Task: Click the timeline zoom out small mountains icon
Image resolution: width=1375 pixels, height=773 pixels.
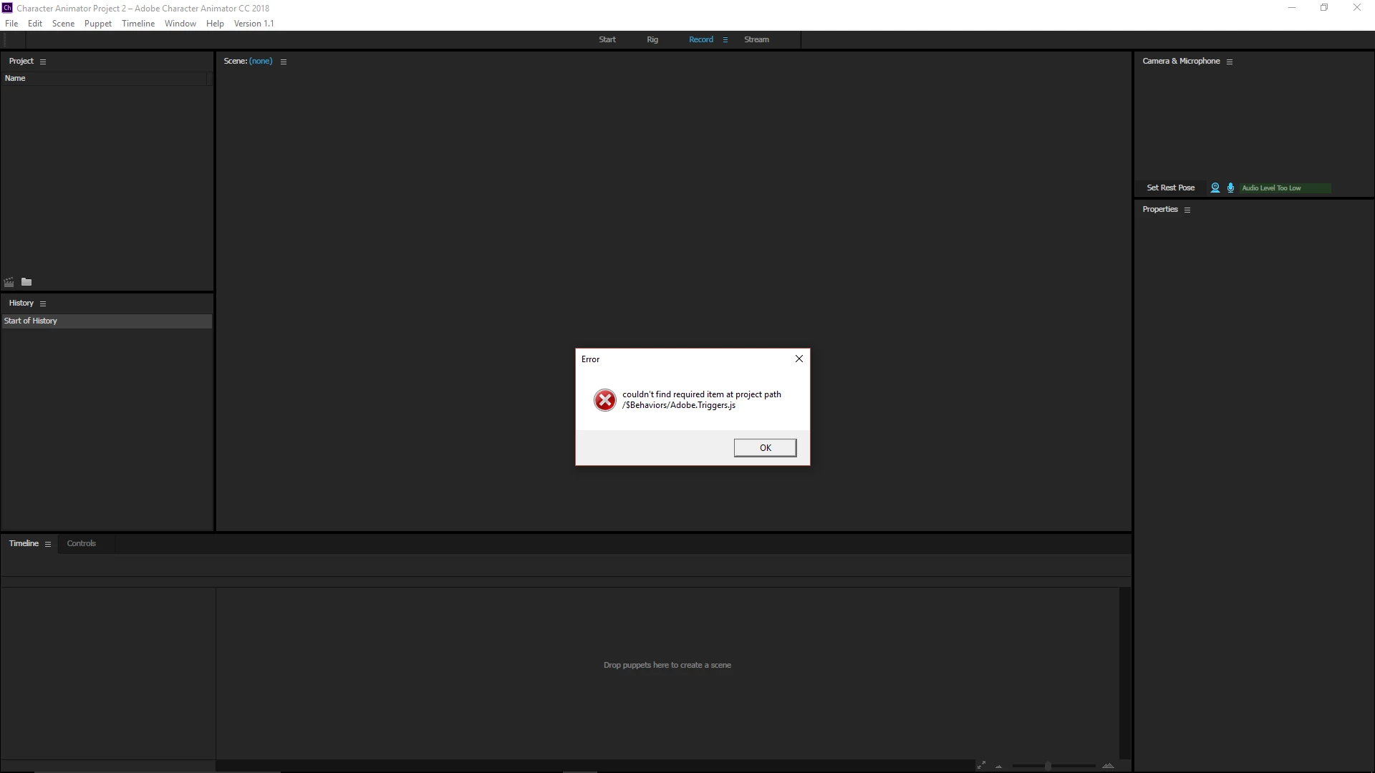Action: (999, 766)
